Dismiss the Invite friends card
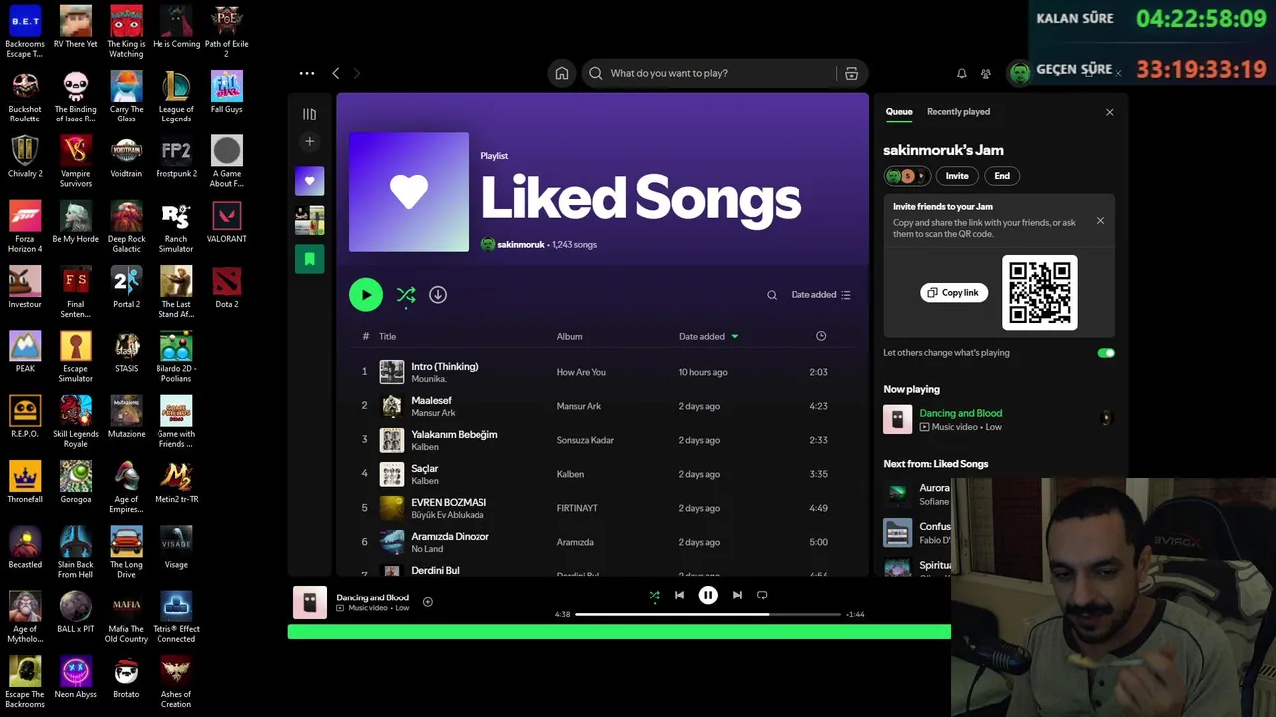Viewport: 1276px width, 717px height. pos(1100,221)
